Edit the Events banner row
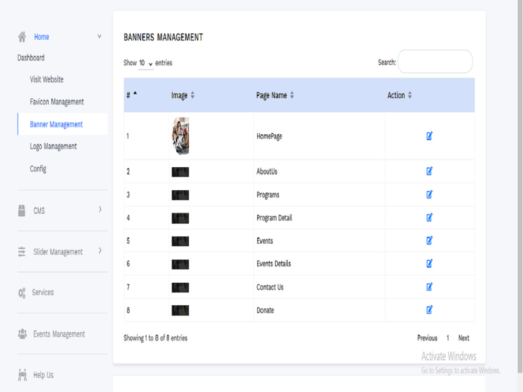The height and width of the screenshot is (392, 523). click(x=429, y=240)
